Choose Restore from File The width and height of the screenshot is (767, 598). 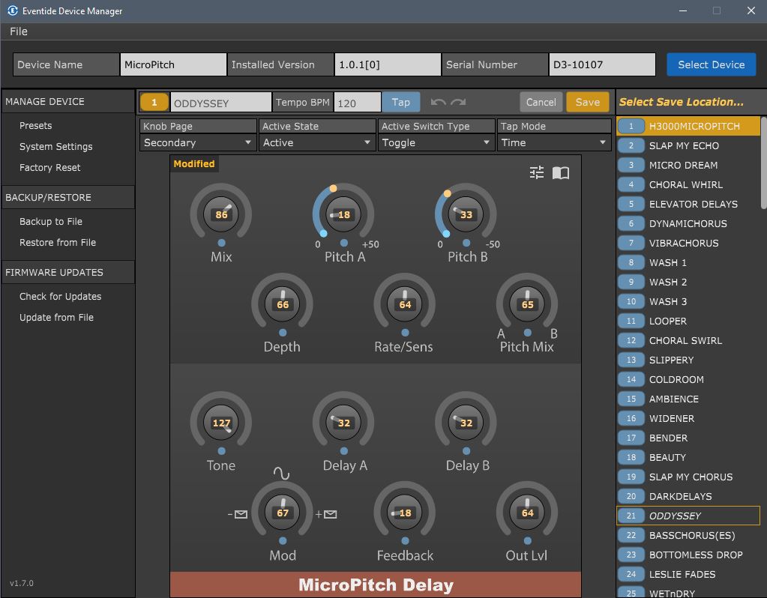coord(58,243)
